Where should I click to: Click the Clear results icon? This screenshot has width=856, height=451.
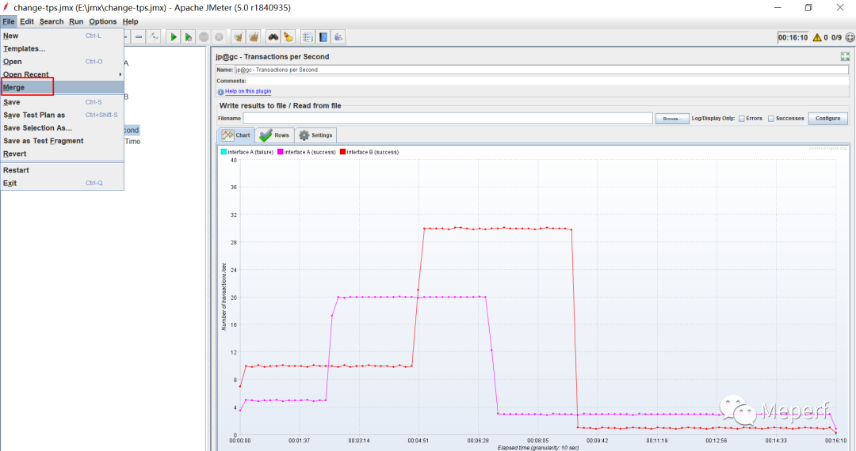click(x=238, y=37)
